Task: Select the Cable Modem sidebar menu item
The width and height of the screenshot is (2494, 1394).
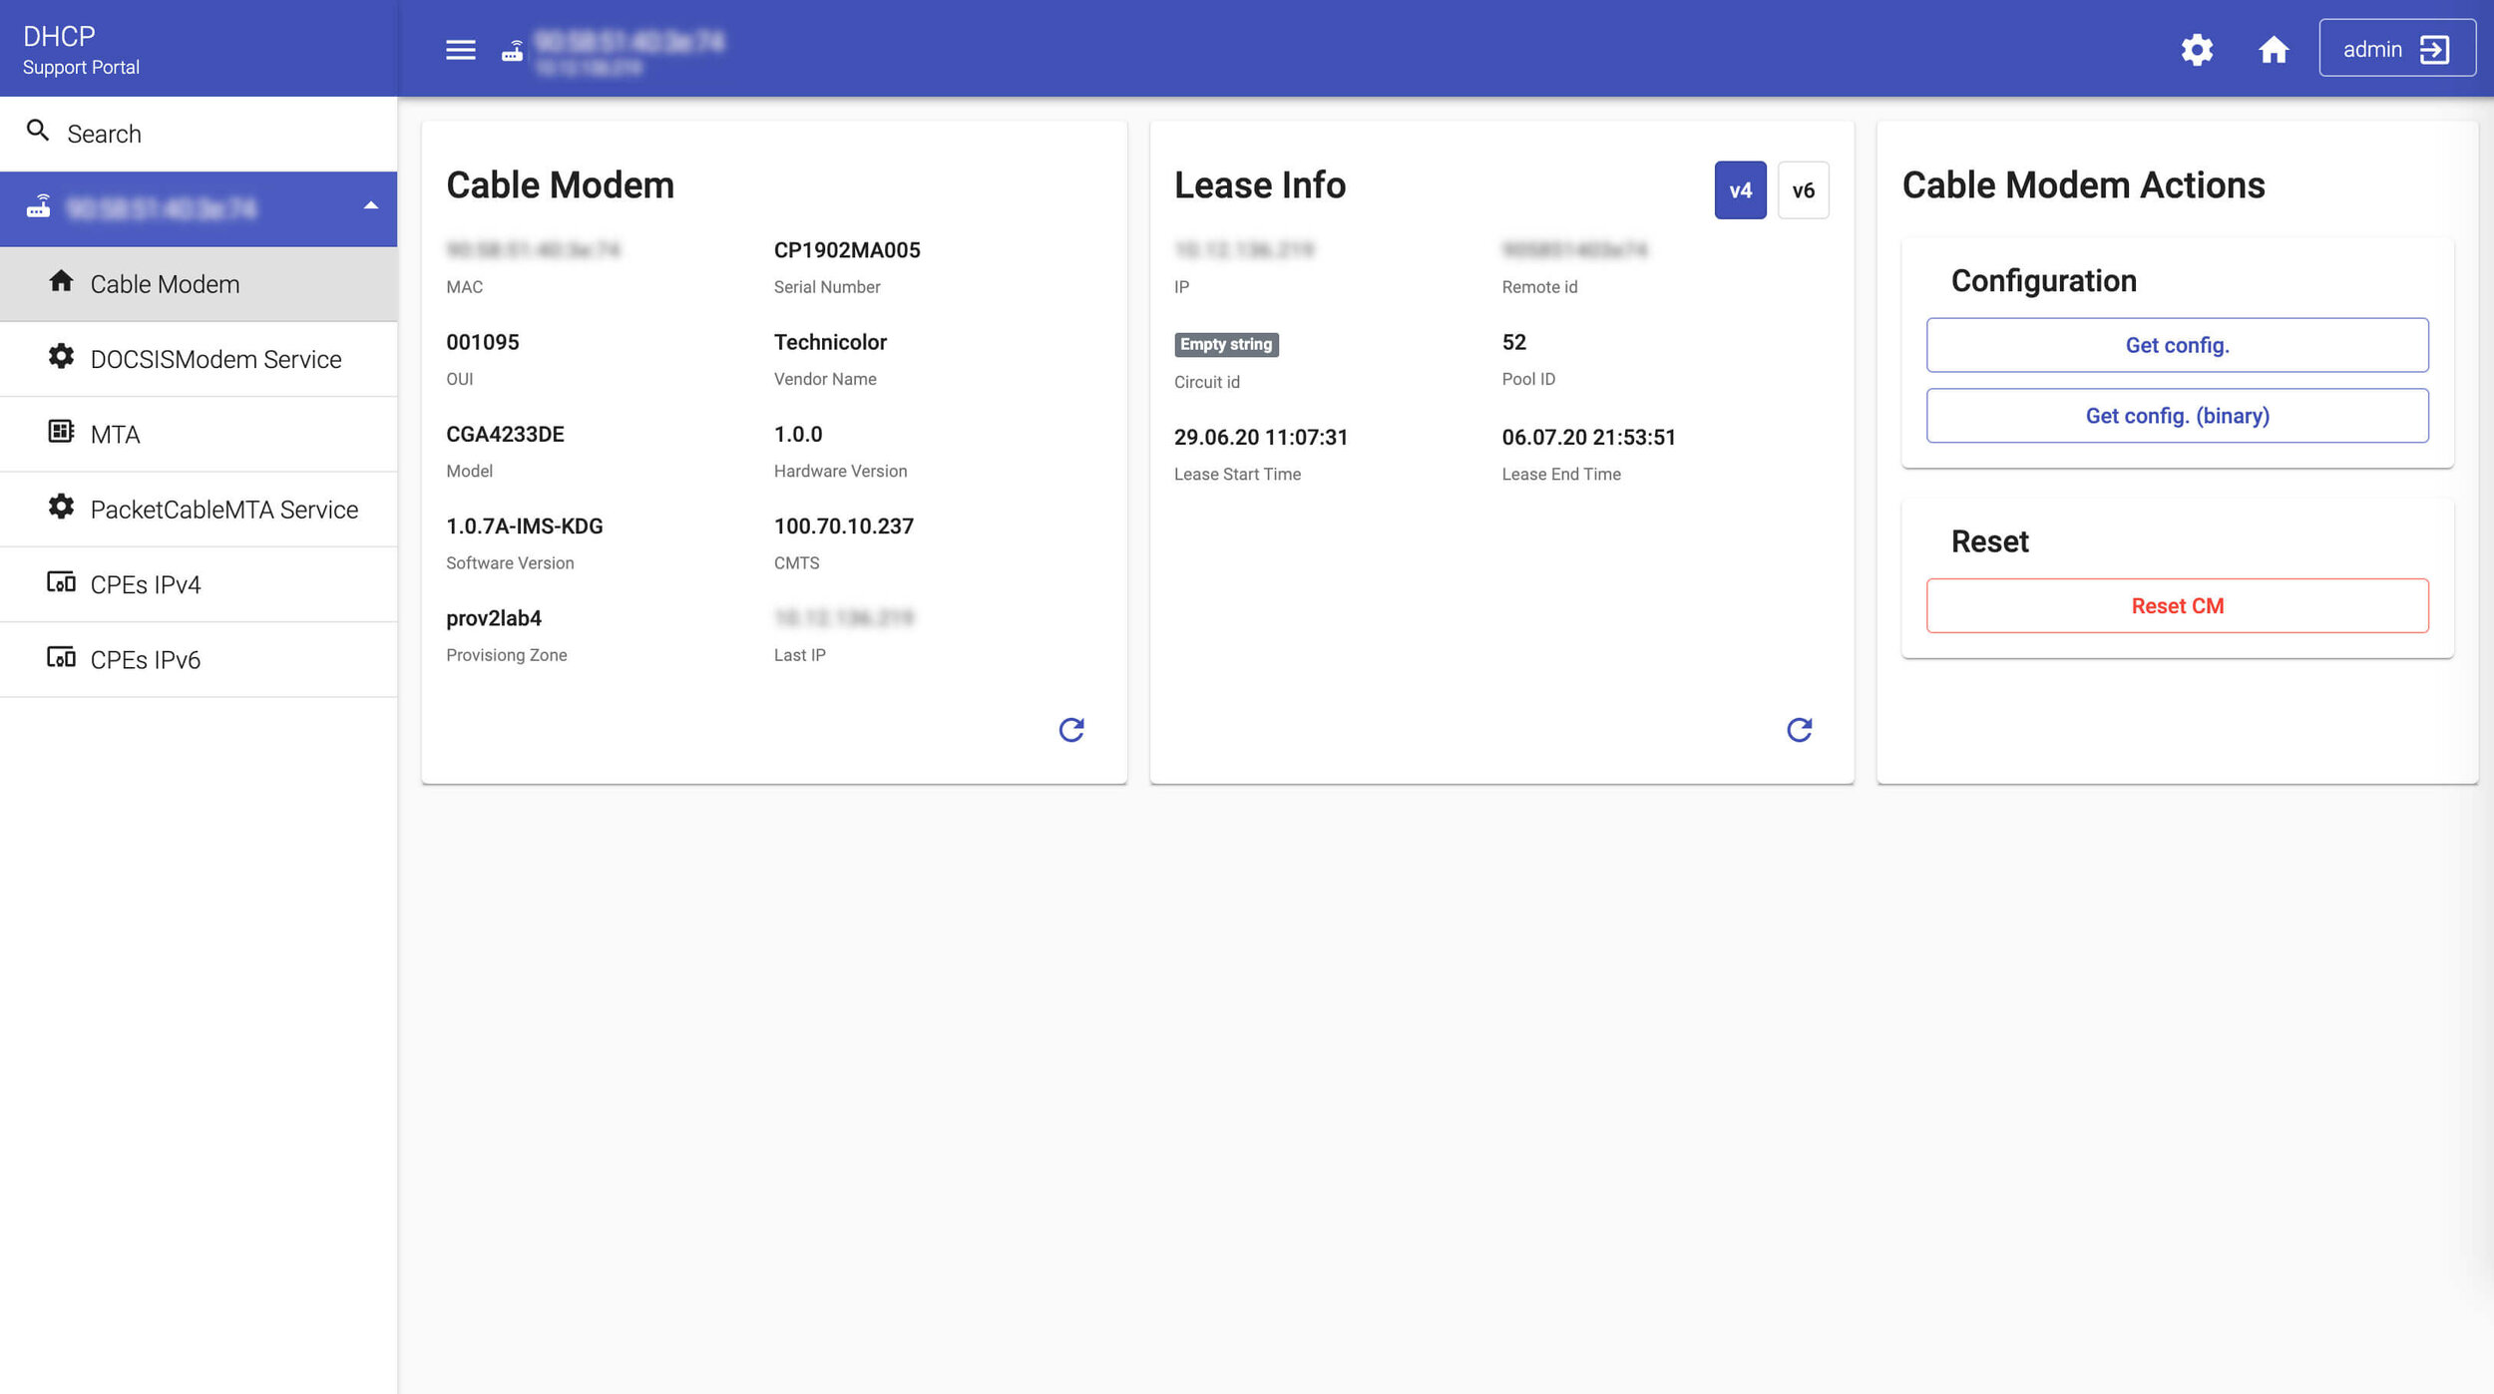Action: [x=165, y=283]
